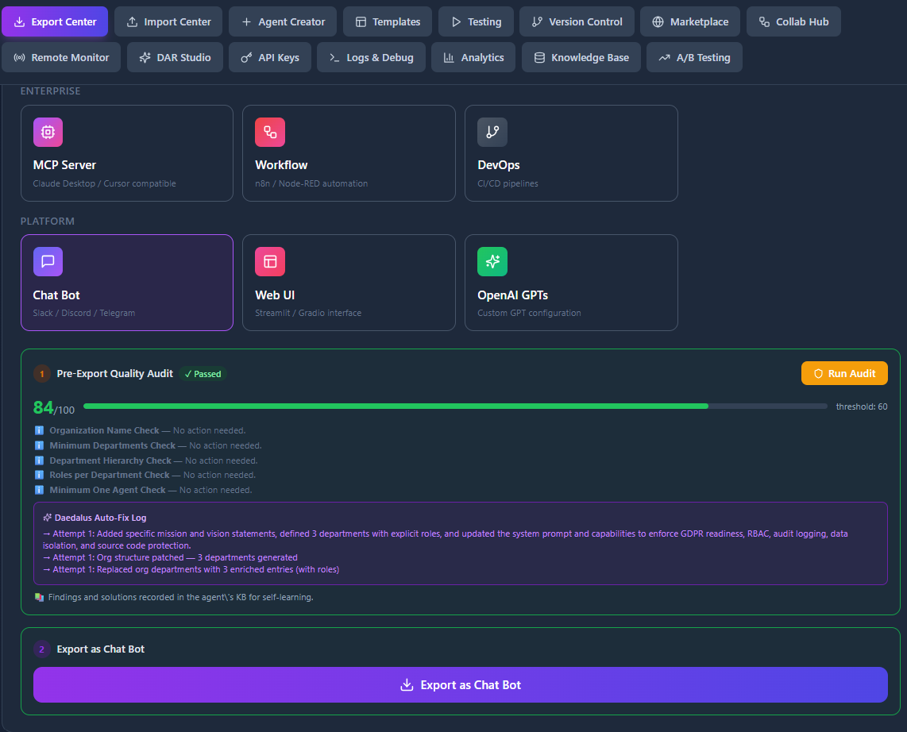Open the Marketplace tab

point(690,22)
